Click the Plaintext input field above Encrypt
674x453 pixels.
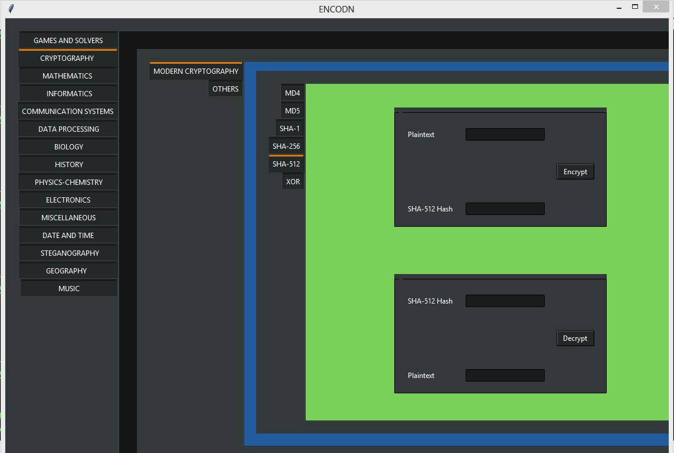pos(505,135)
